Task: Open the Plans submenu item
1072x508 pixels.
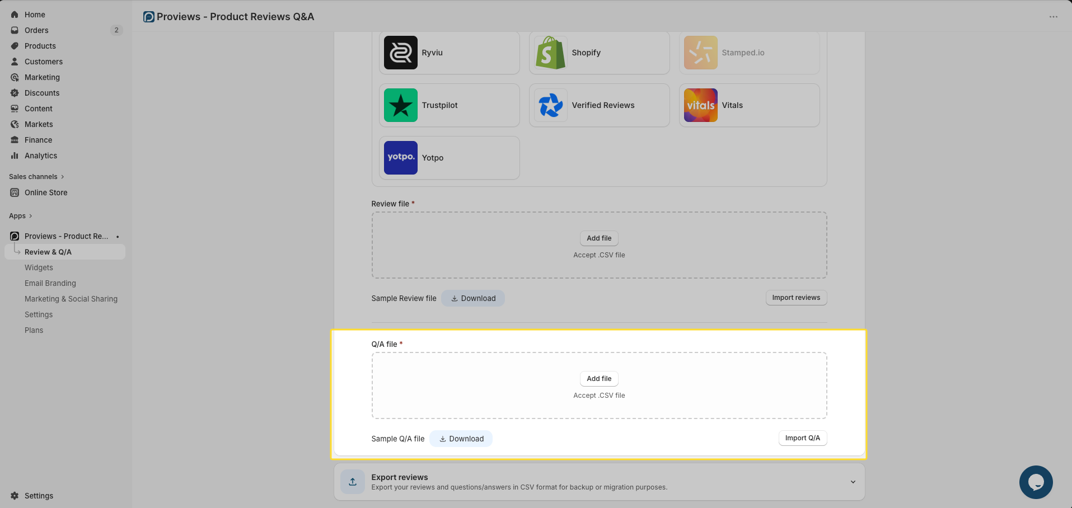Action: coord(34,330)
